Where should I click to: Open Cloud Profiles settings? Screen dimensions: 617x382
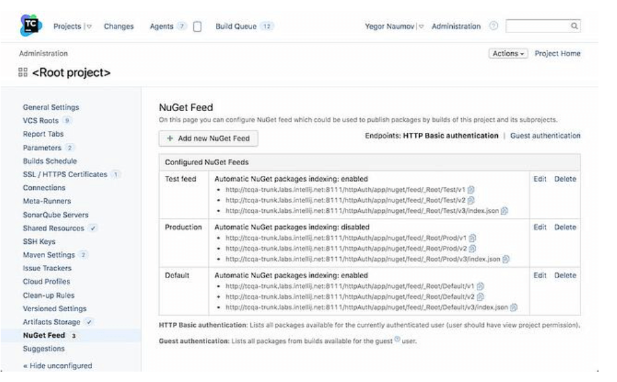coord(46,282)
